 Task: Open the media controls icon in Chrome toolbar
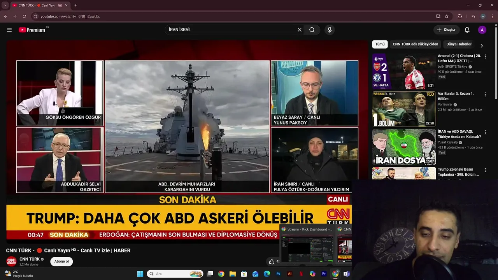[x=473, y=16]
